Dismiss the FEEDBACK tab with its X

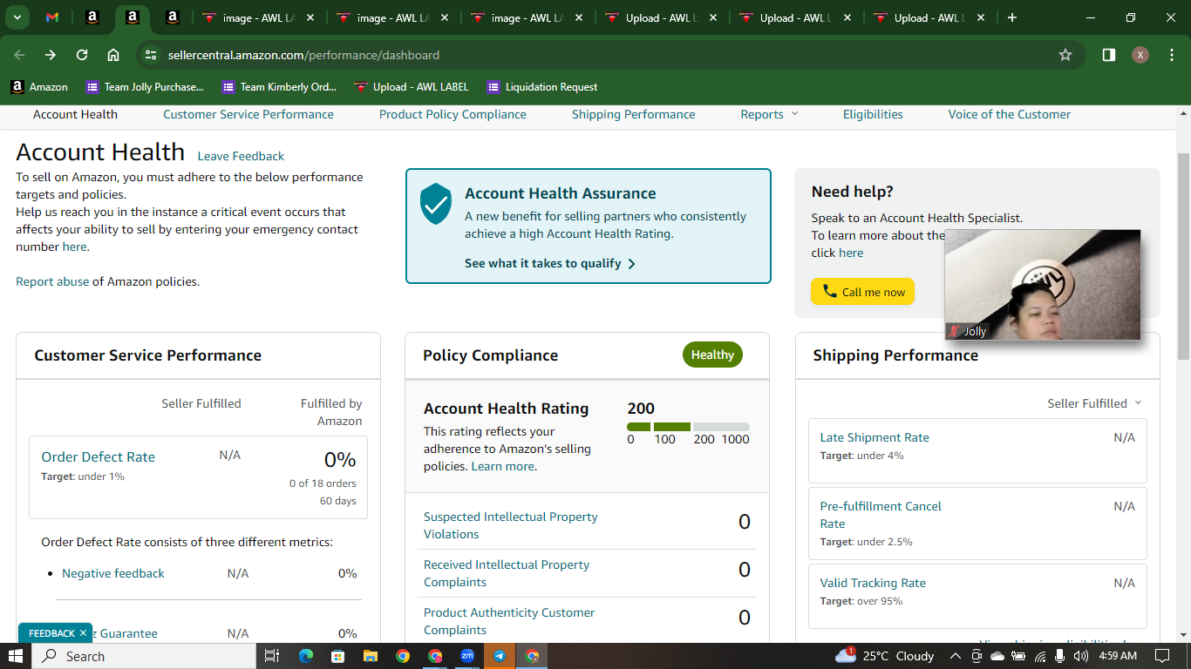(83, 633)
